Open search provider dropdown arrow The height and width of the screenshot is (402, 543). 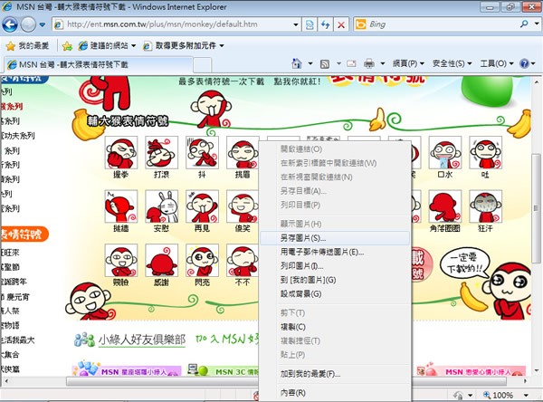[x=537, y=24]
